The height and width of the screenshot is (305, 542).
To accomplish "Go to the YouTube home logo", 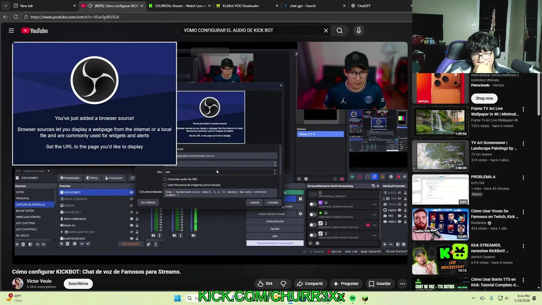I will (34, 30).
